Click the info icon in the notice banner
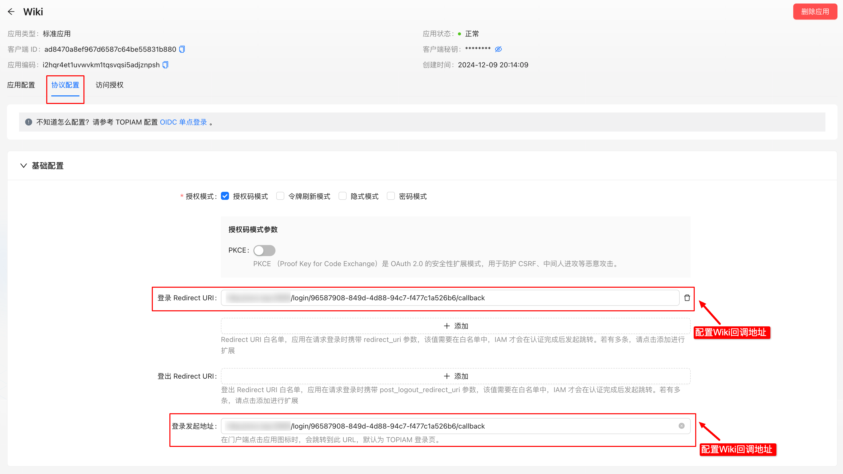843x474 pixels. [28, 122]
